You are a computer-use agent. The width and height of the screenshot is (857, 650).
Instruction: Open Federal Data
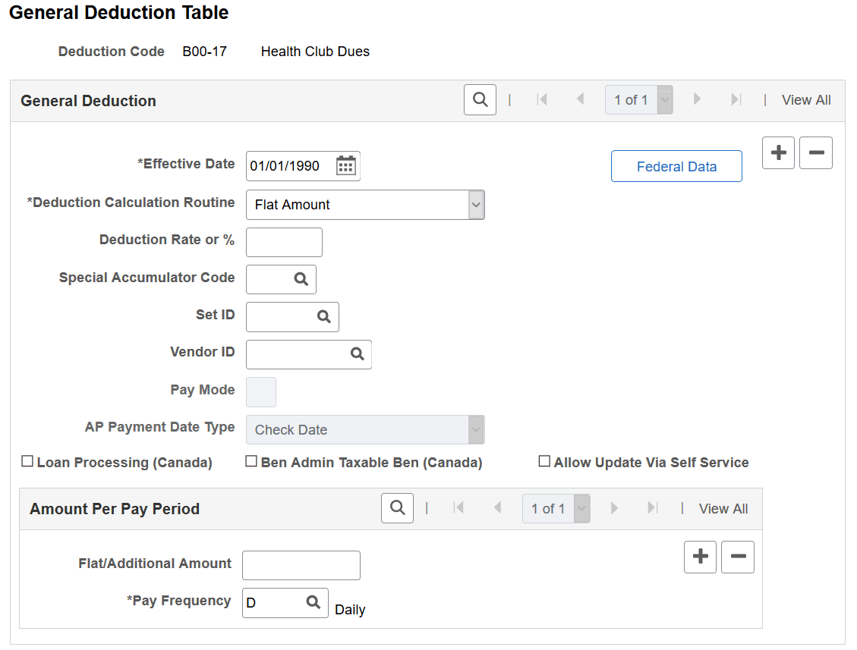(676, 166)
